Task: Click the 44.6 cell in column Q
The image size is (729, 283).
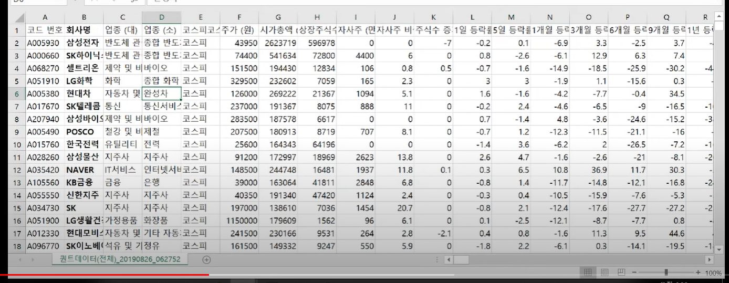Action: pyautogui.click(x=666, y=233)
